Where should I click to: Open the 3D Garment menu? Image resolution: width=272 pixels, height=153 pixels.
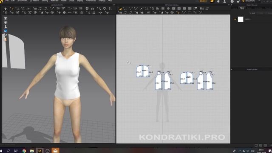pos(22,1)
